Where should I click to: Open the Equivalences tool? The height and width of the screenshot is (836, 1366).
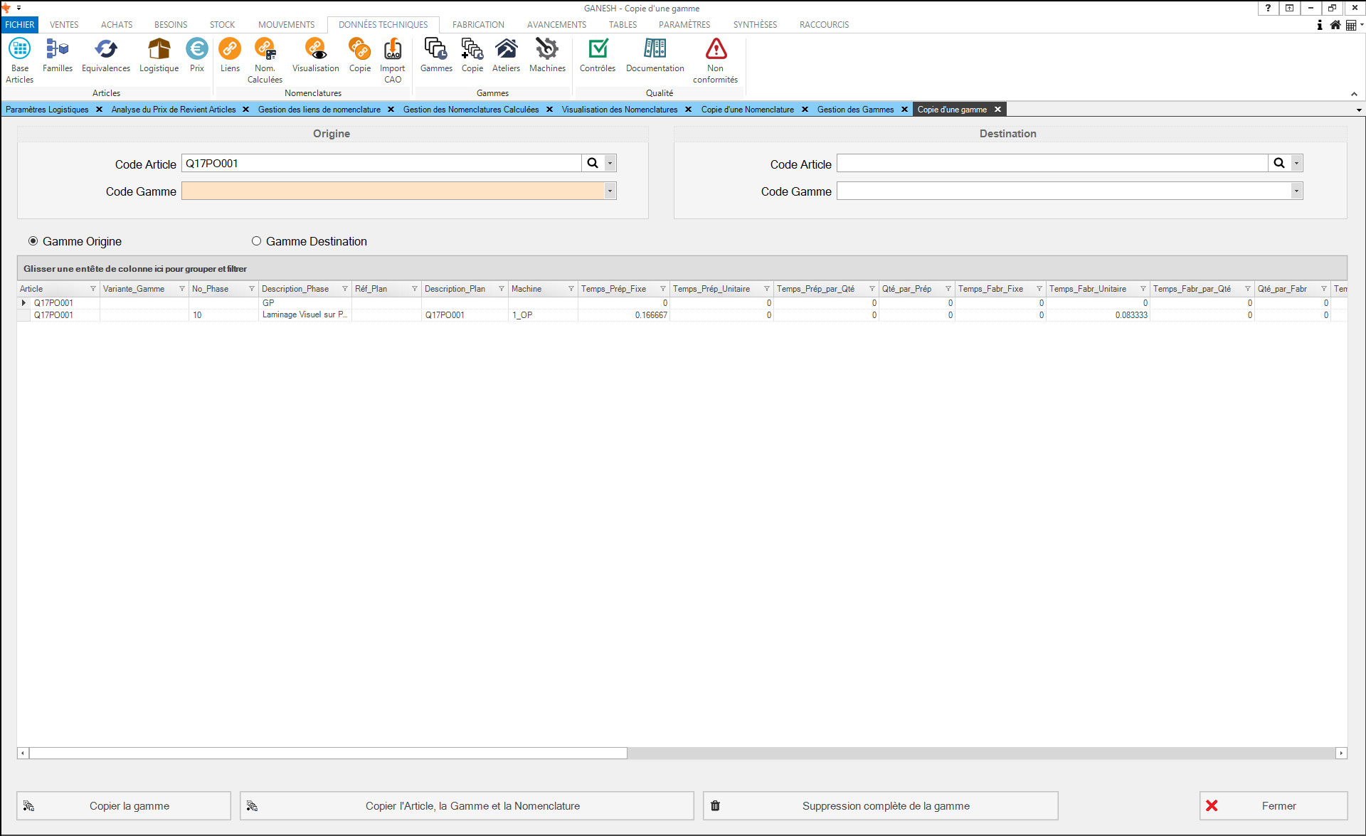tap(105, 56)
